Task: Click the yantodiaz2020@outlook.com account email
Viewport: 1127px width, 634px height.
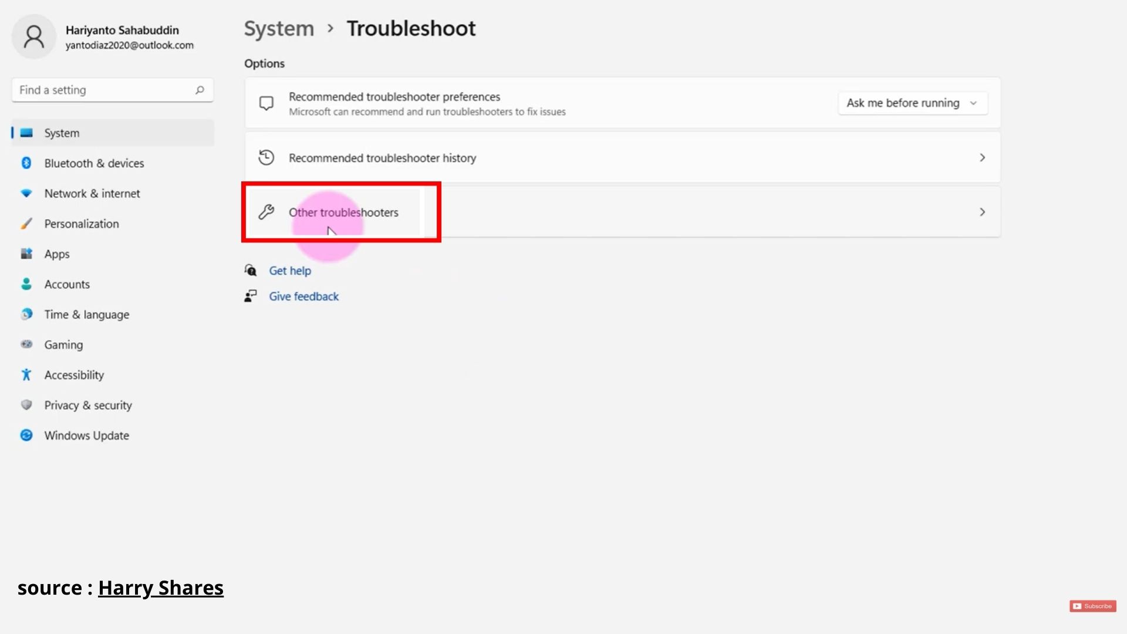Action: (x=130, y=45)
